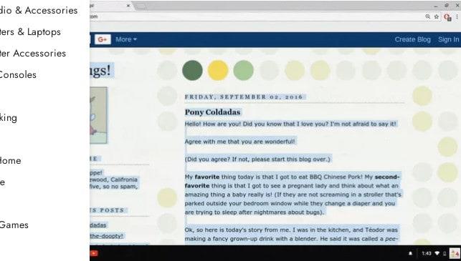The image size is (461, 261).
Task: Open the notifications bell in the system tray
Action: click(411, 253)
